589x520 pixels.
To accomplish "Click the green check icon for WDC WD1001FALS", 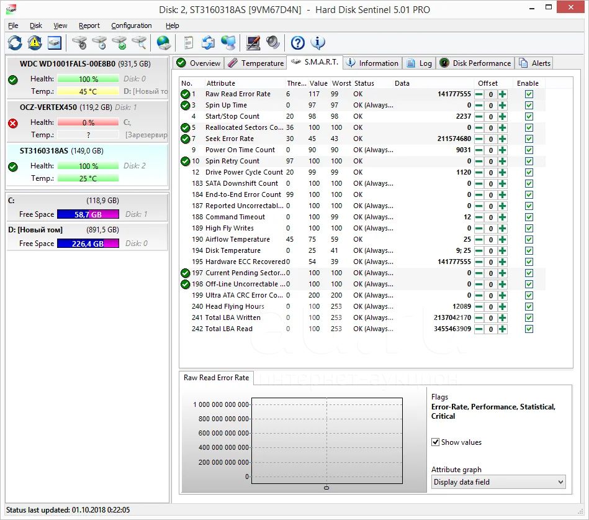I will (13, 80).
